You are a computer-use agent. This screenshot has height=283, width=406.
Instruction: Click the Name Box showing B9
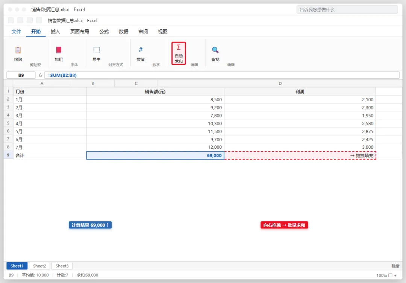pyautogui.click(x=21, y=75)
